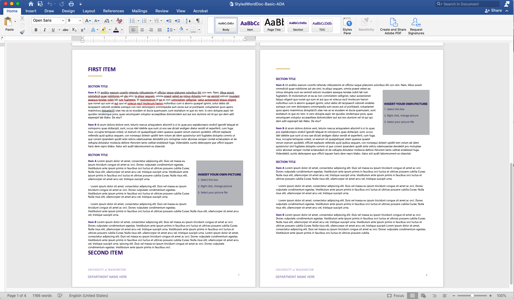The height and width of the screenshot is (299, 514).
Task: Click Create and Share Adobe PDF
Action: pyautogui.click(x=393, y=26)
